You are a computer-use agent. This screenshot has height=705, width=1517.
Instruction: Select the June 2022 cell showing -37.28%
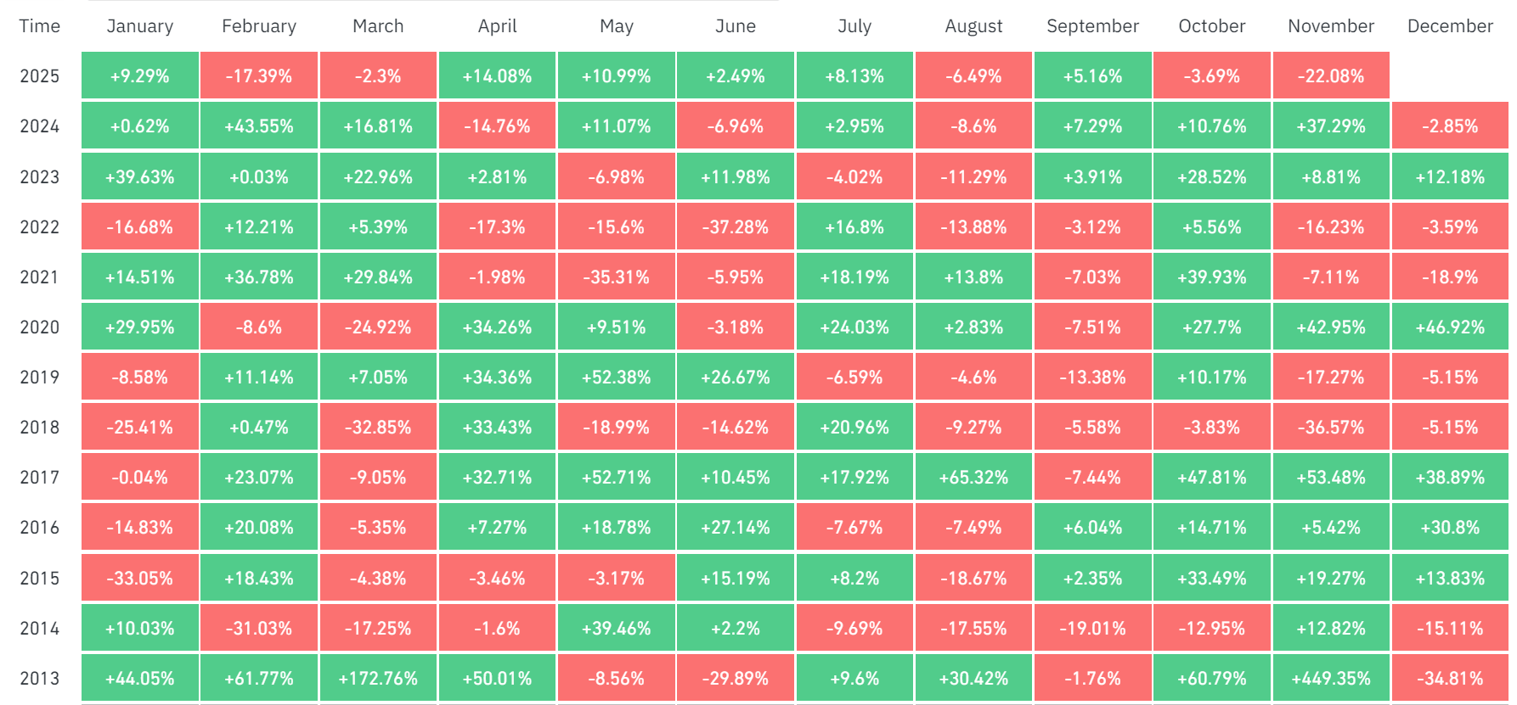tap(736, 227)
